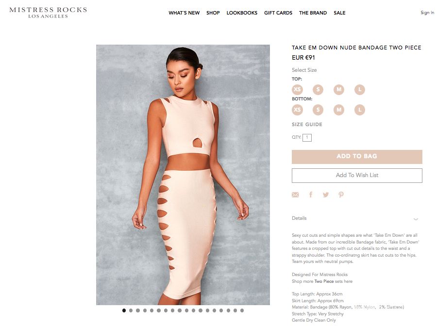Image resolution: width=436 pixels, height=326 pixels.
Task: Pin product with Pinterest icon
Action: pos(341,195)
